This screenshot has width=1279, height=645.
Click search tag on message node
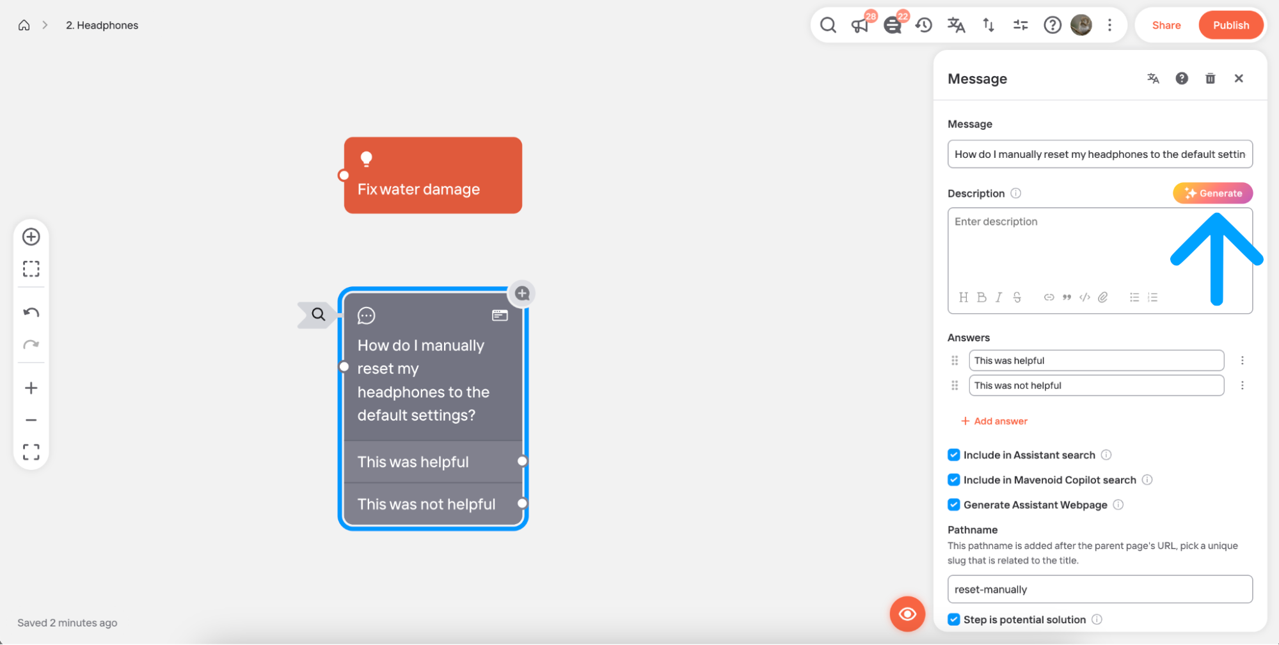click(317, 315)
